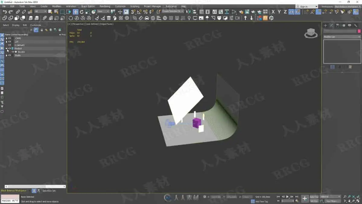This screenshot has height=204, width=362.
Task: Click the Redo arrow icon
Action: (11, 12)
